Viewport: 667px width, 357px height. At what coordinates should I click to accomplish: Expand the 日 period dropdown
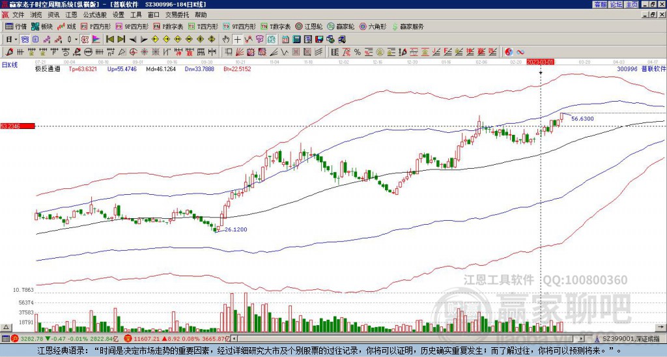pos(16,40)
